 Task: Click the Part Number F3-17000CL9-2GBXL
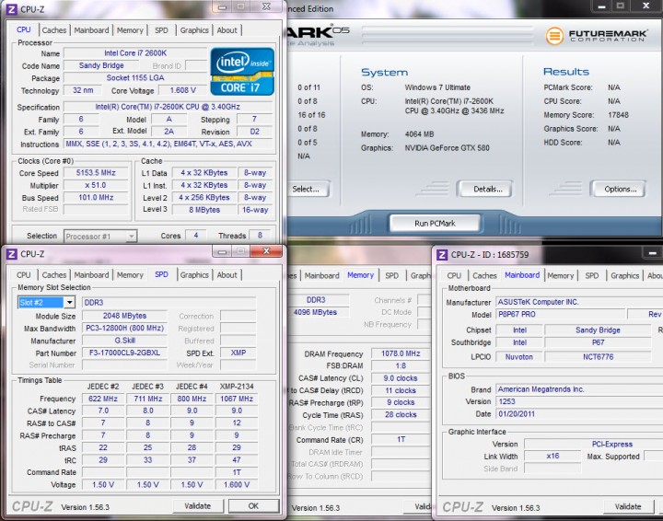[x=124, y=353]
